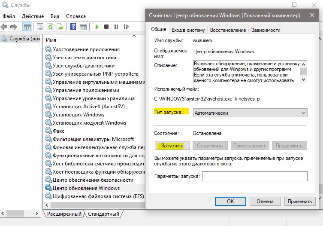Open the Действие menu
The width and height of the screenshot is (323, 226).
pyautogui.click(x=33, y=16)
